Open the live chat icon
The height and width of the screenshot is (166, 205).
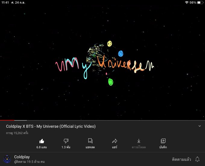coord(90,141)
